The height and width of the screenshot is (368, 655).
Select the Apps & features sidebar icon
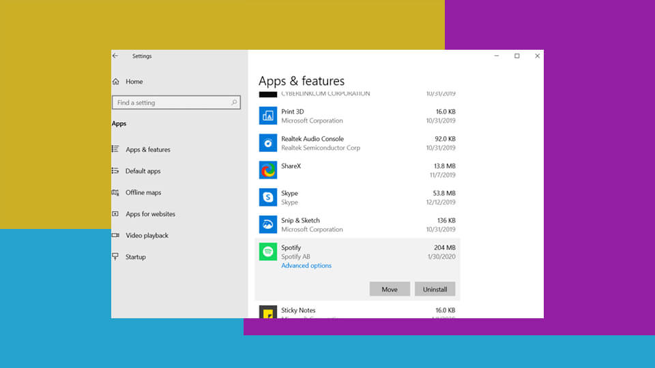115,149
